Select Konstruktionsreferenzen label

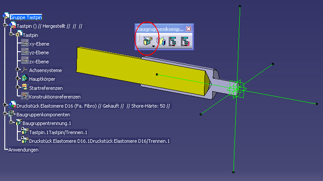point(55,97)
